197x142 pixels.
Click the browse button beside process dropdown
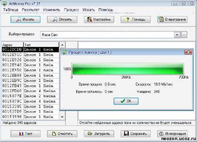coord(184,35)
